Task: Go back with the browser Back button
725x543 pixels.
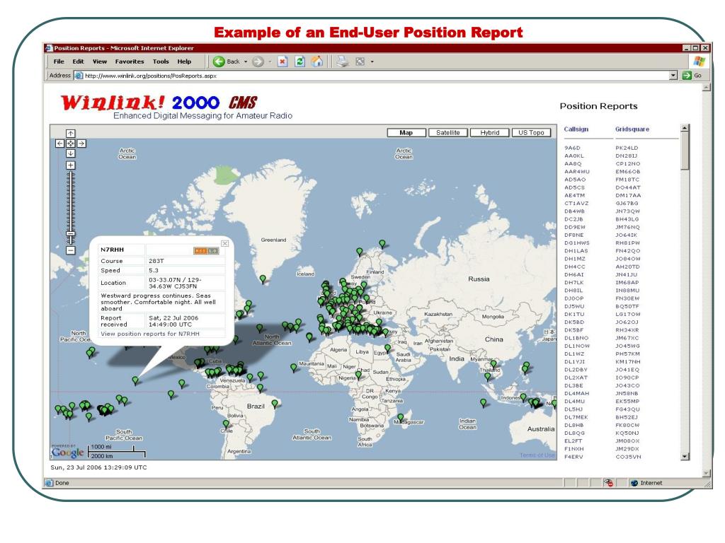Action: tap(227, 62)
